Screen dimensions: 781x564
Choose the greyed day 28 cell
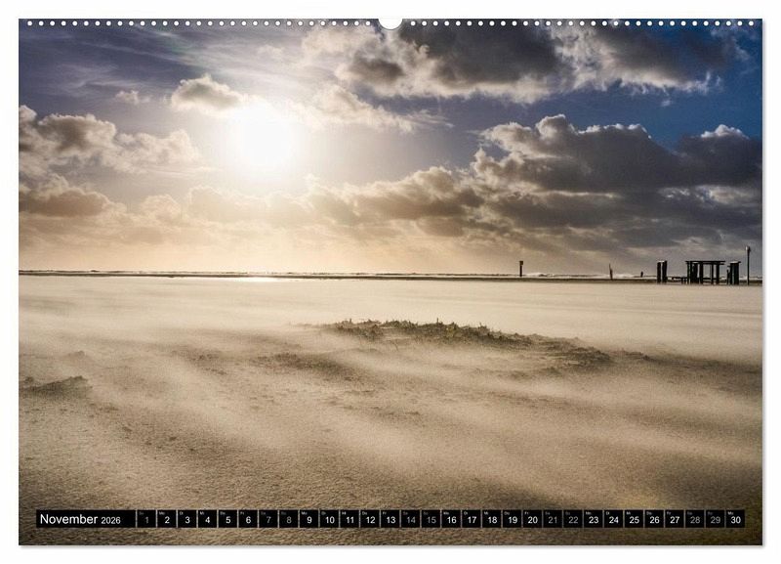coord(694,519)
